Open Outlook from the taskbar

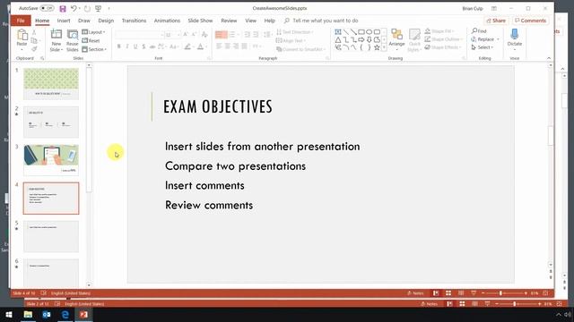47,314
